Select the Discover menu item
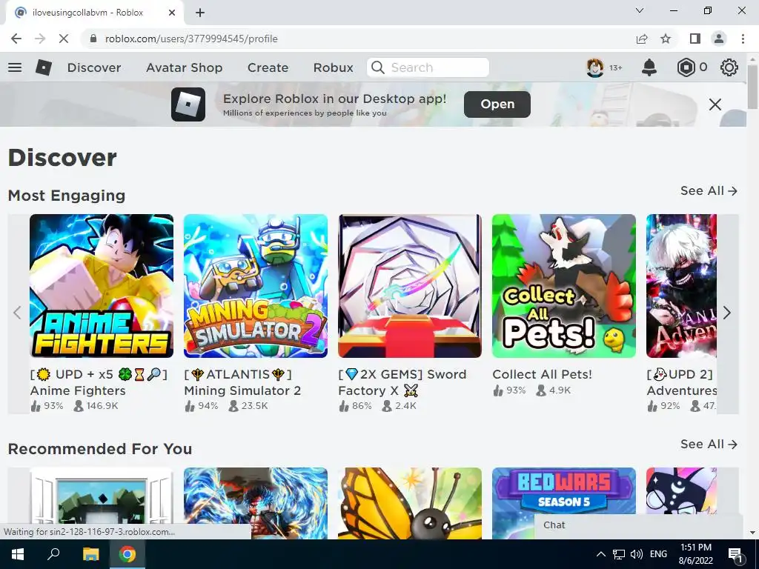 pyautogui.click(x=94, y=67)
